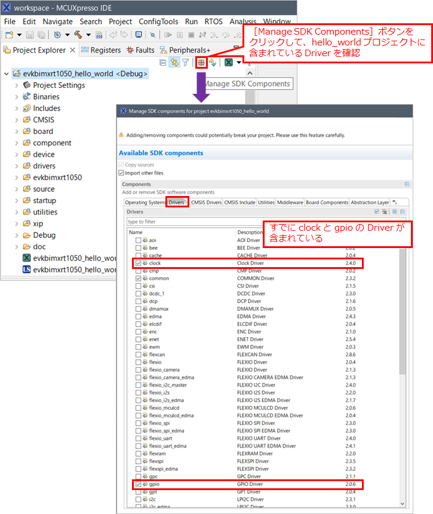The image size is (433, 514).
Task: Switch to the Faults tab
Action: [x=140, y=50]
